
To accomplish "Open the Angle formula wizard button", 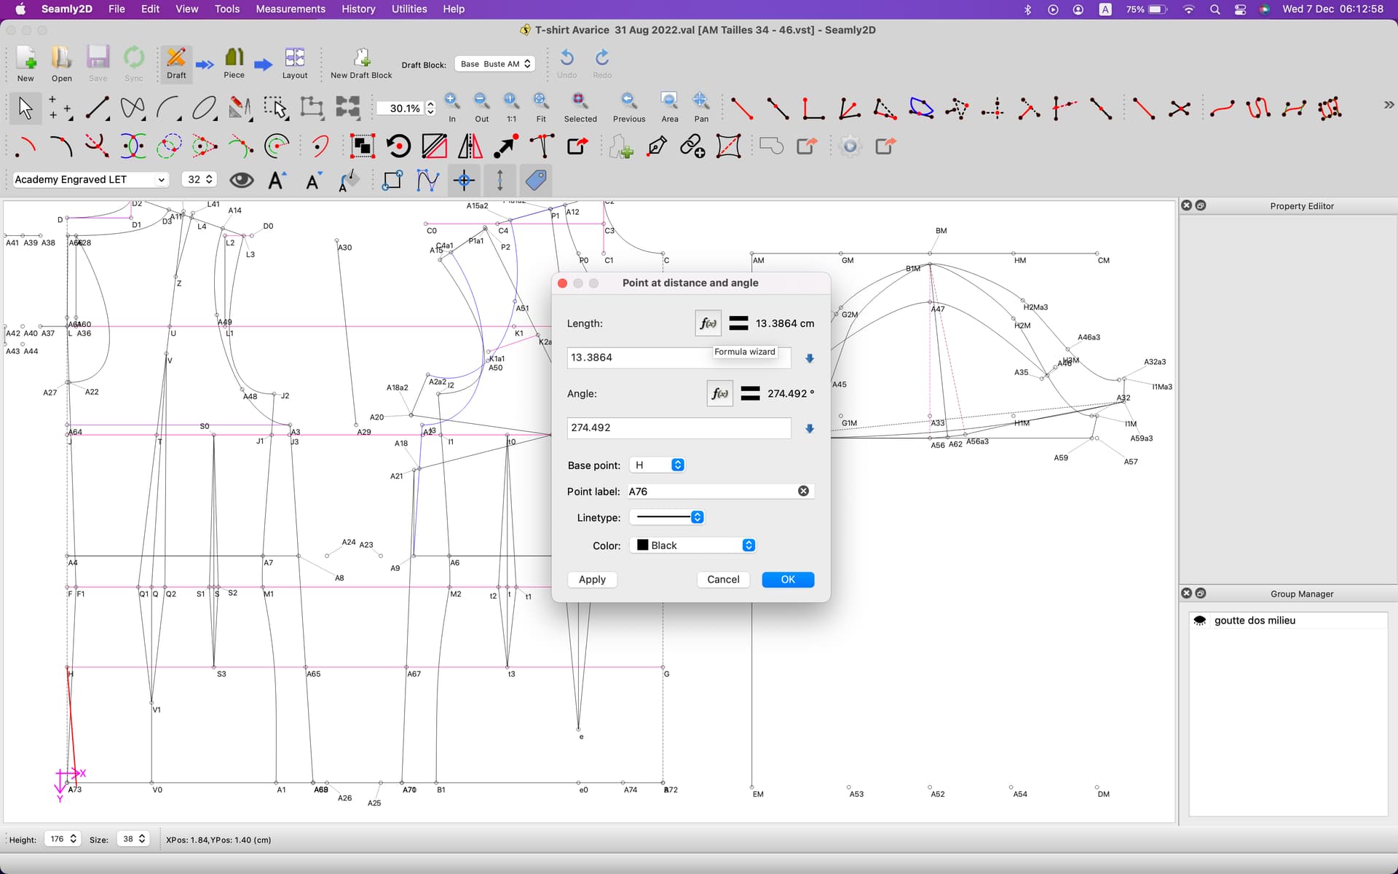I will coord(719,393).
